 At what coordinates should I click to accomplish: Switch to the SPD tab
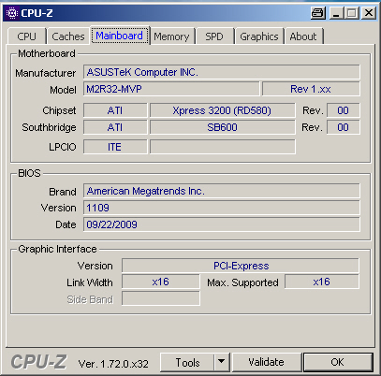214,36
